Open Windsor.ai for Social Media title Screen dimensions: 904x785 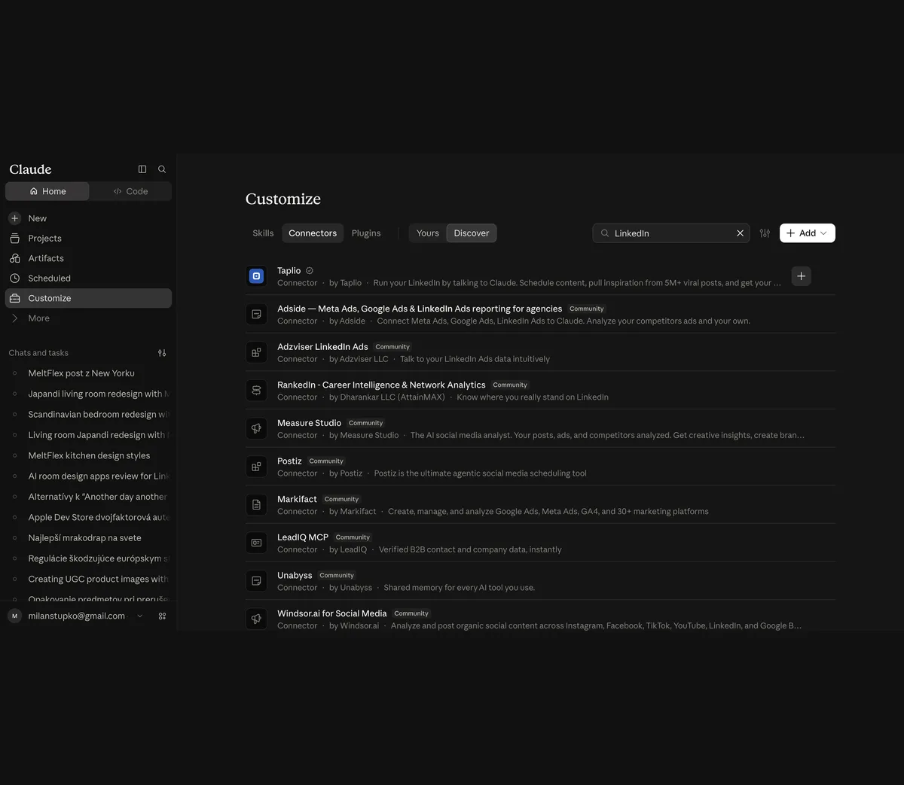(331, 613)
